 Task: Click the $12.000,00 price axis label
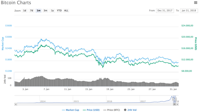(x=187, y=59)
